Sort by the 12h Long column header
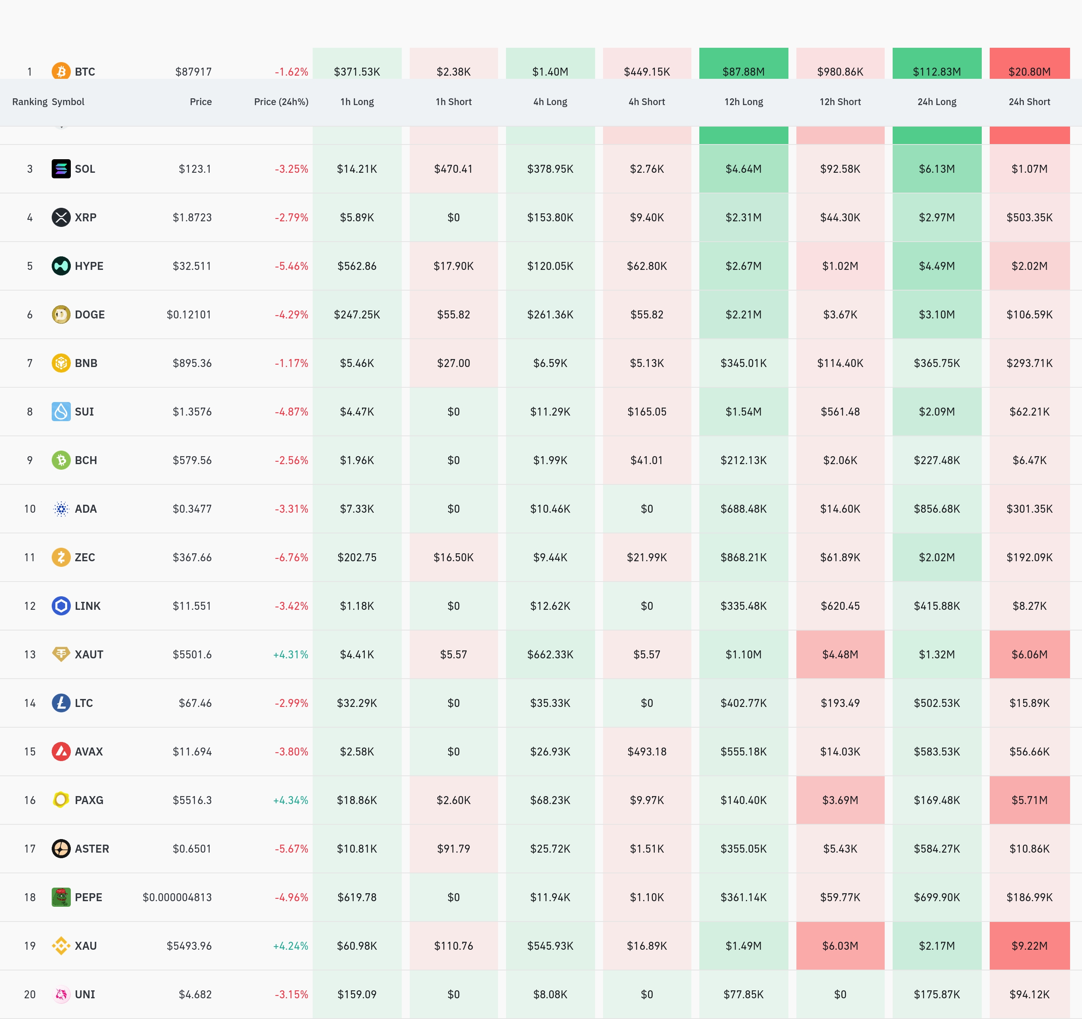Viewport: 1082px width, 1019px height. 743,102
